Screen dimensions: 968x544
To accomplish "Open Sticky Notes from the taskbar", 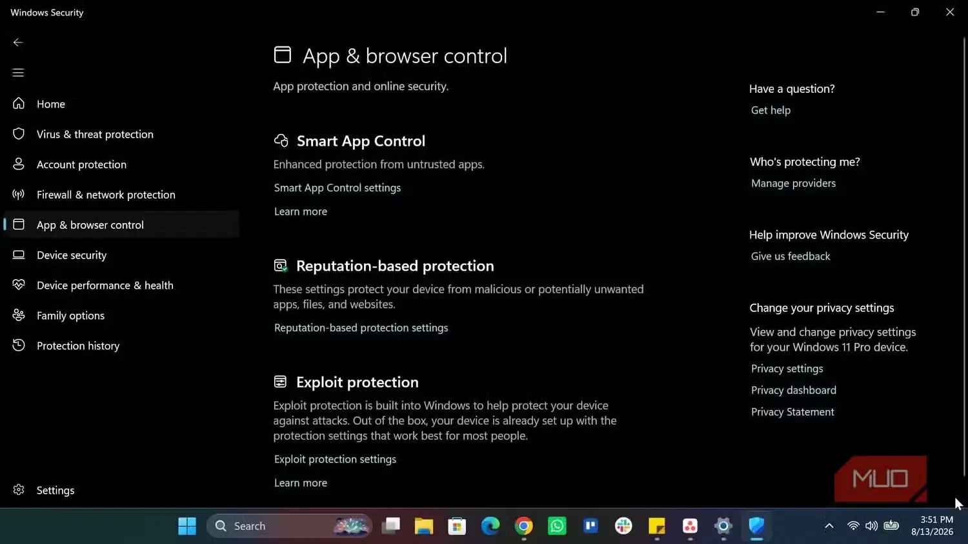I will (x=657, y=526).
